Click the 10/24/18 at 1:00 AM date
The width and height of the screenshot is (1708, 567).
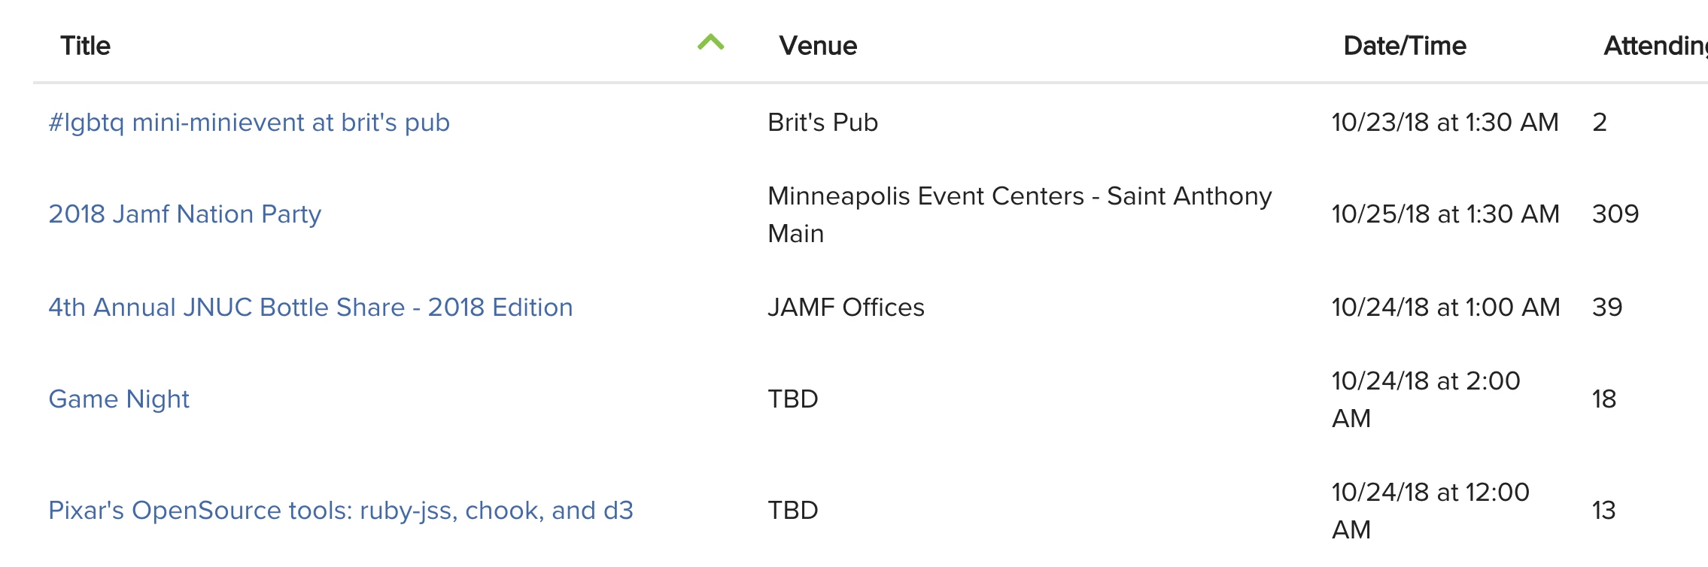(1445, 307)
